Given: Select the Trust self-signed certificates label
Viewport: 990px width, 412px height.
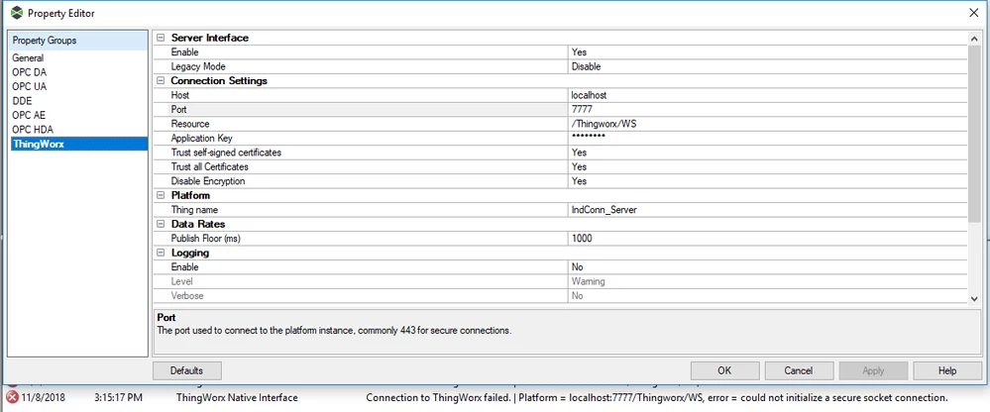Looking at the screenshot, I should (226, 153).
